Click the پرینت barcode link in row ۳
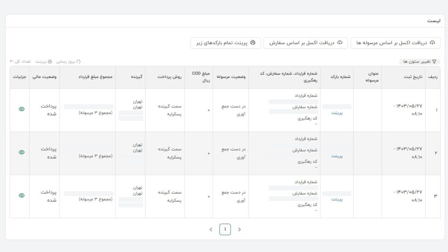 (x=336, y=199)
